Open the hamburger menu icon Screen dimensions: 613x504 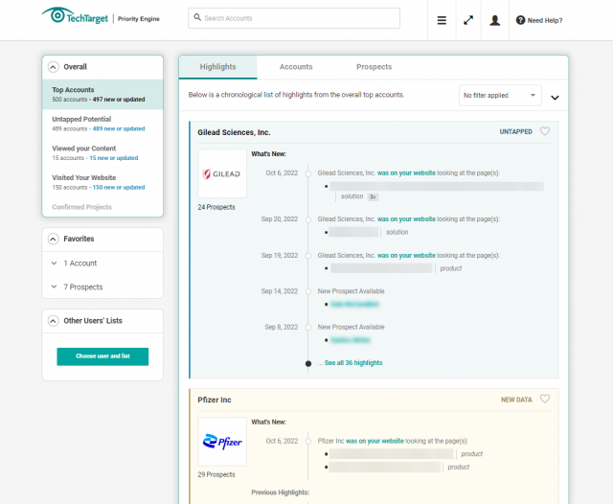pyautogui.click(x=442, y=20)
